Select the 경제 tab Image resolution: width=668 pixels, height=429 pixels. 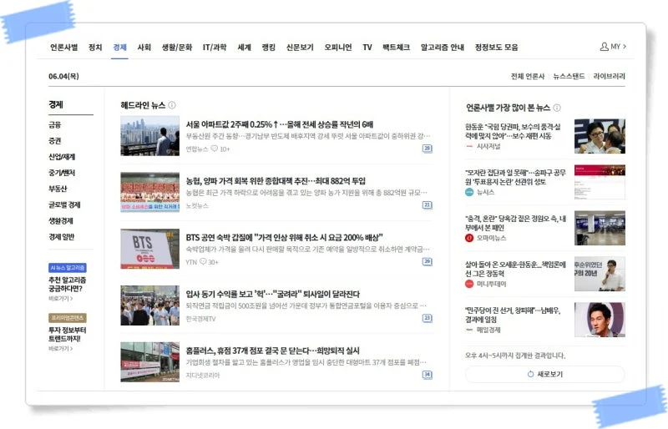pyautogui.click(x=119, y=48)
